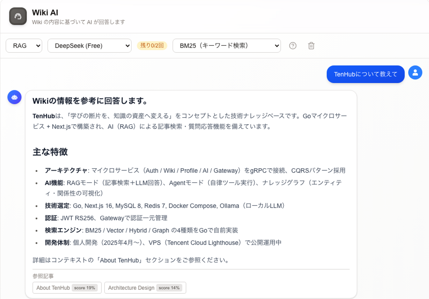The height and width of the screenshot is (299, 429).
Task: Click the score 19% badge
Action: pos(85,288)
